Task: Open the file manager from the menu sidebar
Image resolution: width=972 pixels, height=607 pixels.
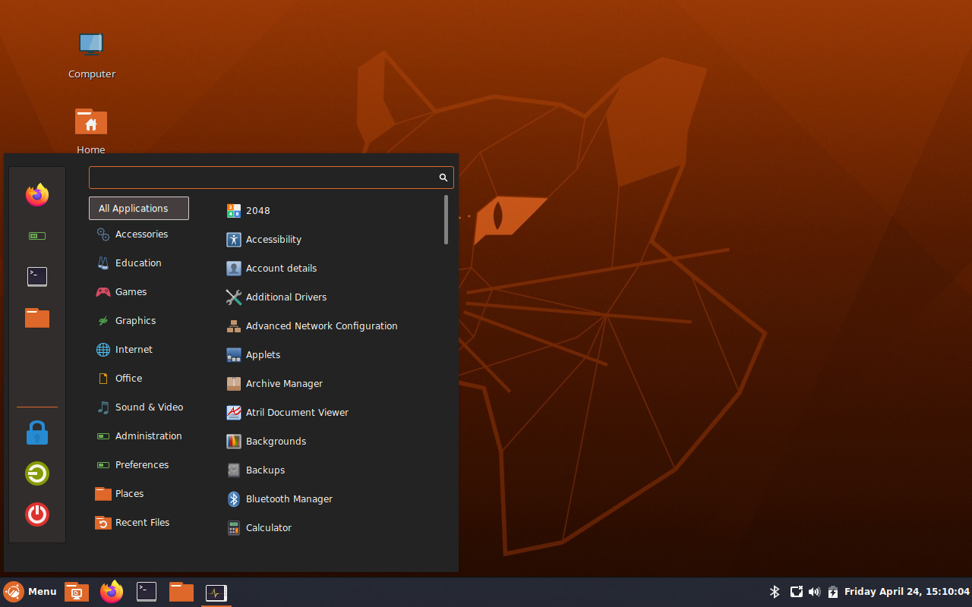Action: click(x=36, y=318)
